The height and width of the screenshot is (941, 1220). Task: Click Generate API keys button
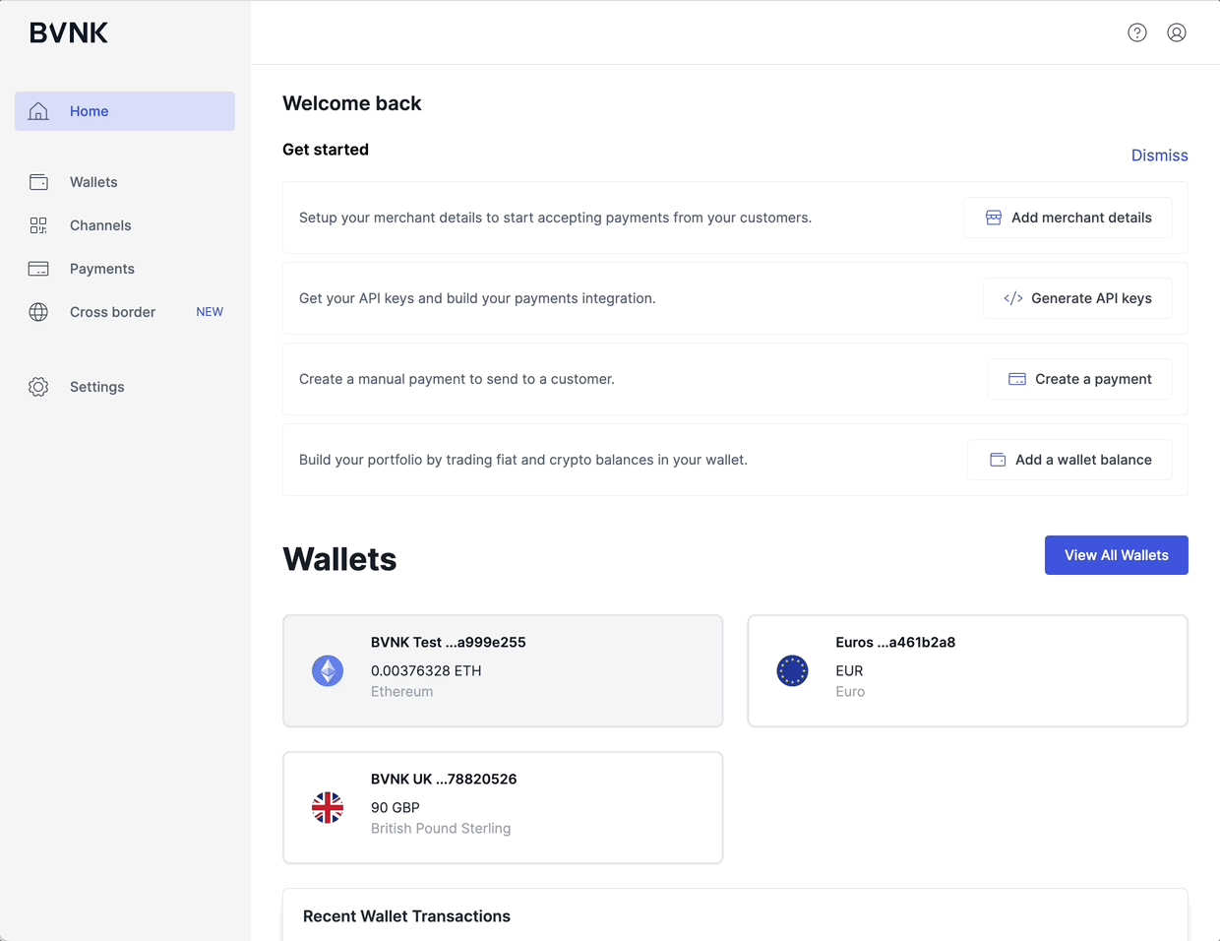click(x=1077, y=298)
